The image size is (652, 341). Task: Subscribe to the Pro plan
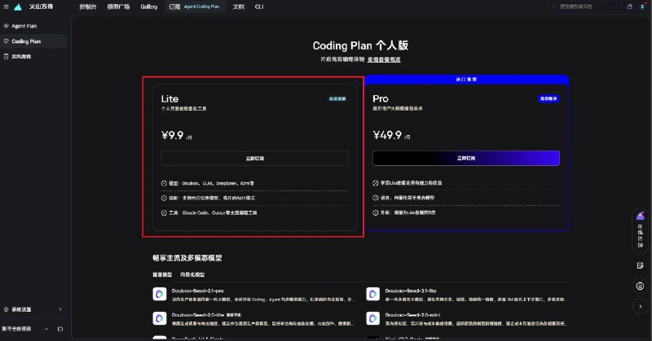tap(466, 158)
